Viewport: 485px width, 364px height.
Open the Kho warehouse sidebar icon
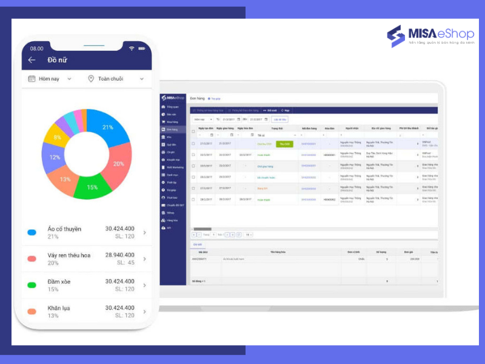(163, 137)
